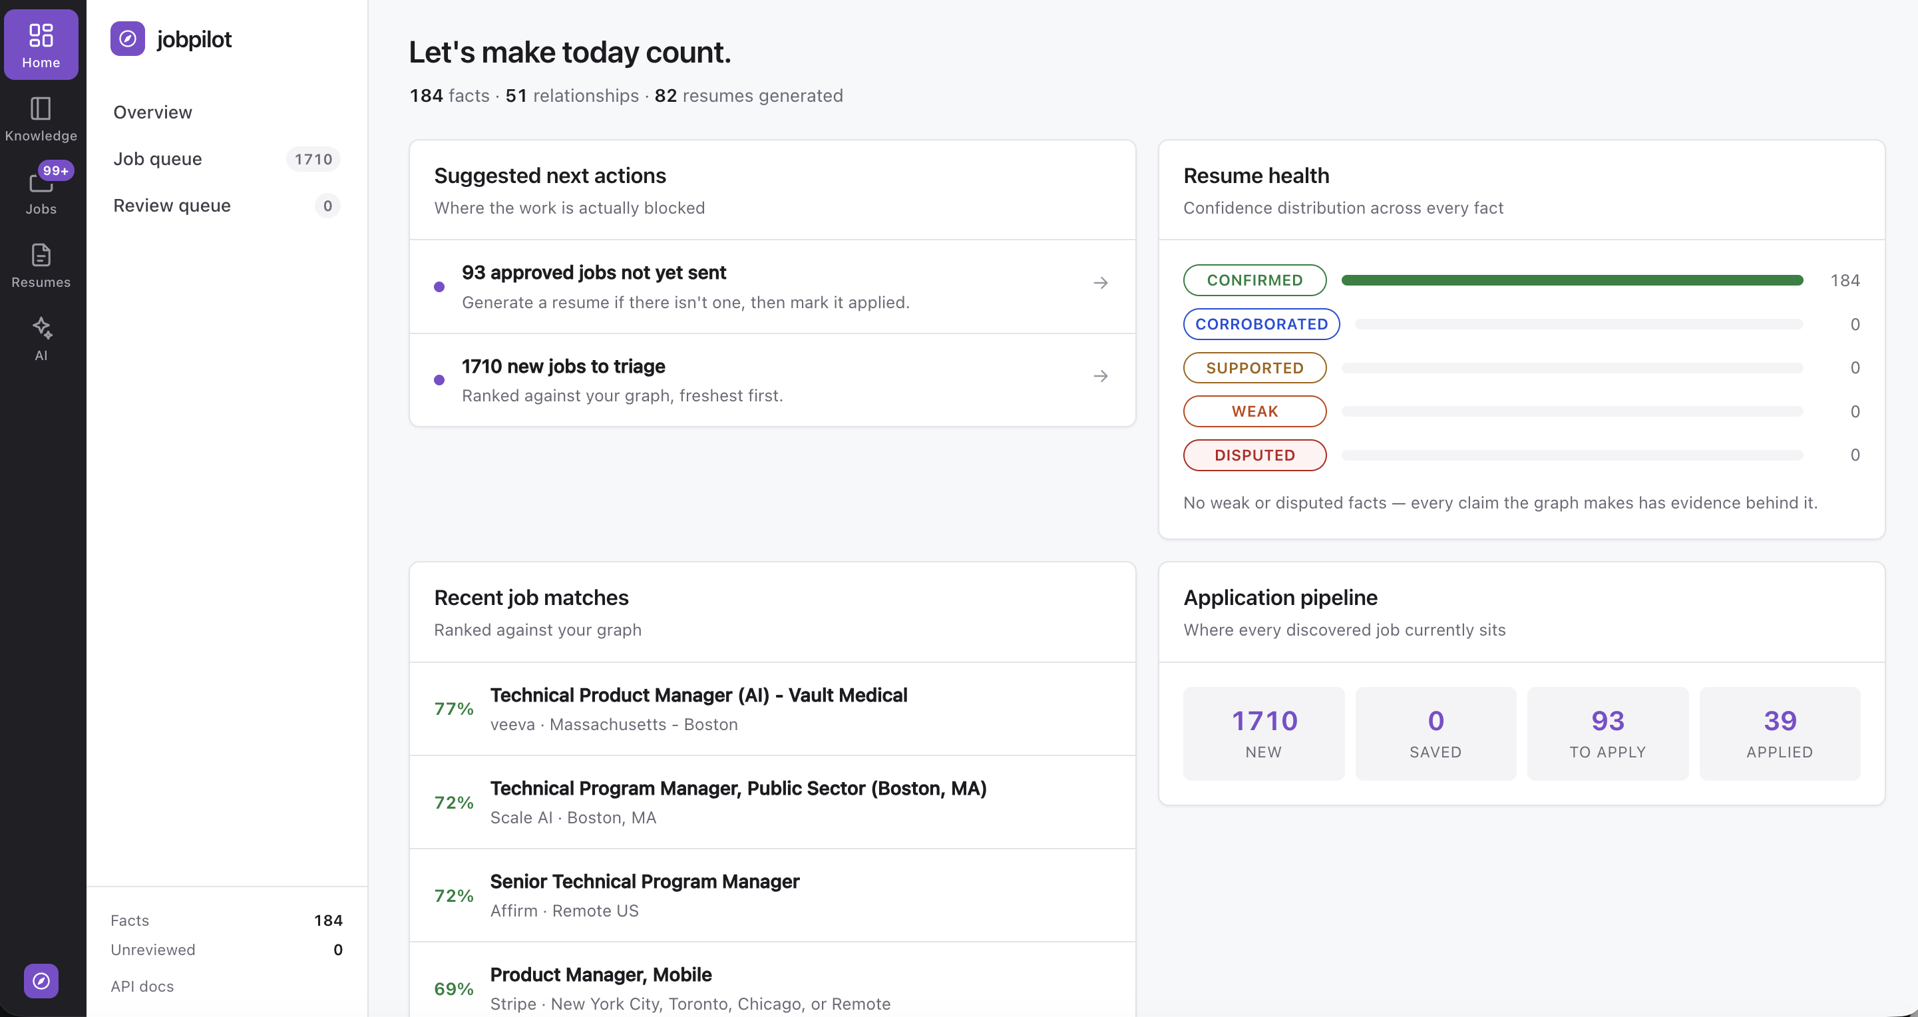Open '1710 new jobs to triage' action

pyautogui.click(x=772, y=379)
